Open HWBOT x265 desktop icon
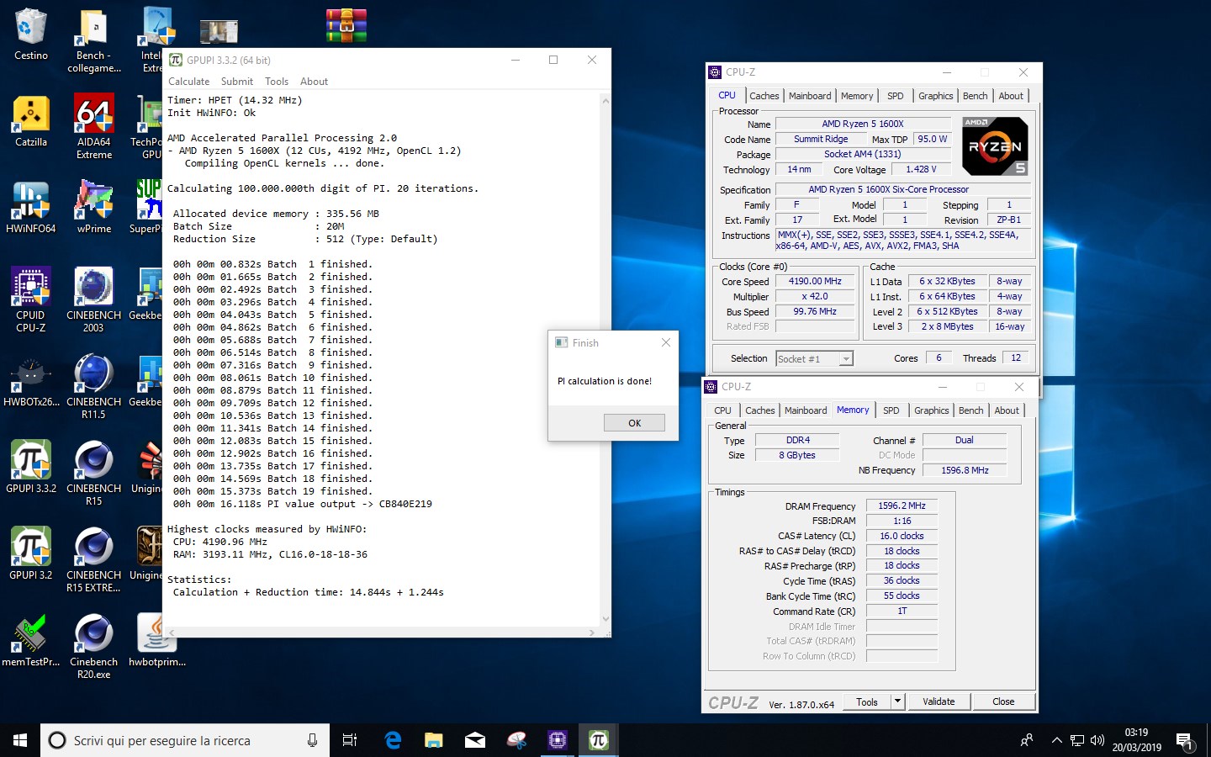Screen dimensions: 1211x757 [31, 381]
